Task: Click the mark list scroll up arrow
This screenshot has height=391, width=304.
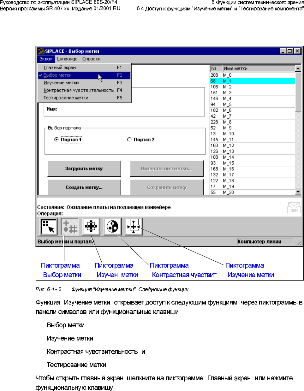Action: (298, 68)
